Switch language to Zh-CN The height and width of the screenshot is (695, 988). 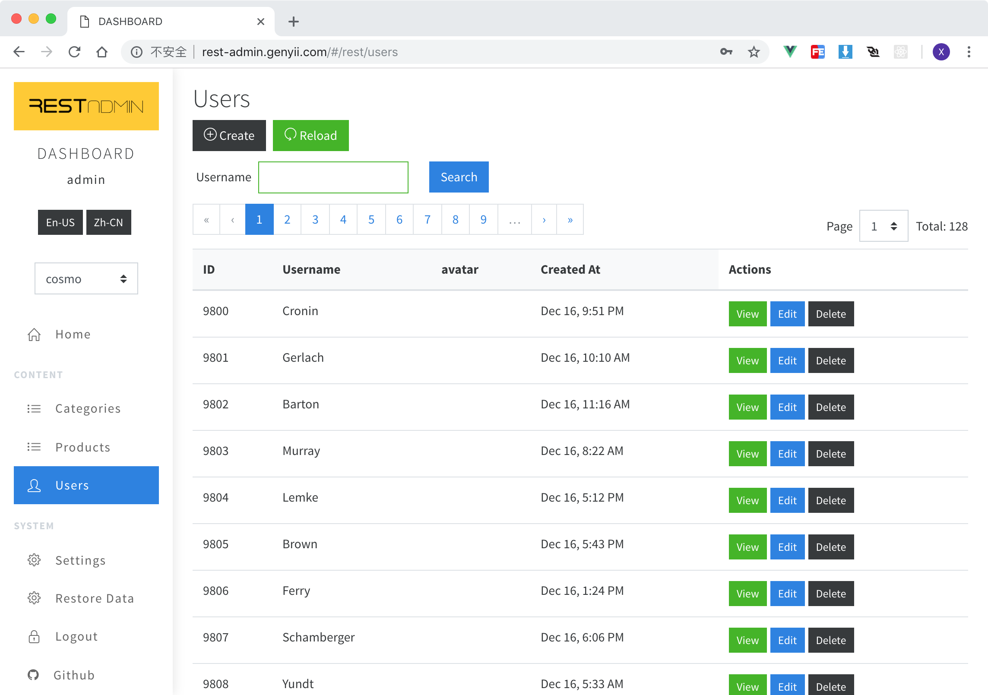click(109, 222)
